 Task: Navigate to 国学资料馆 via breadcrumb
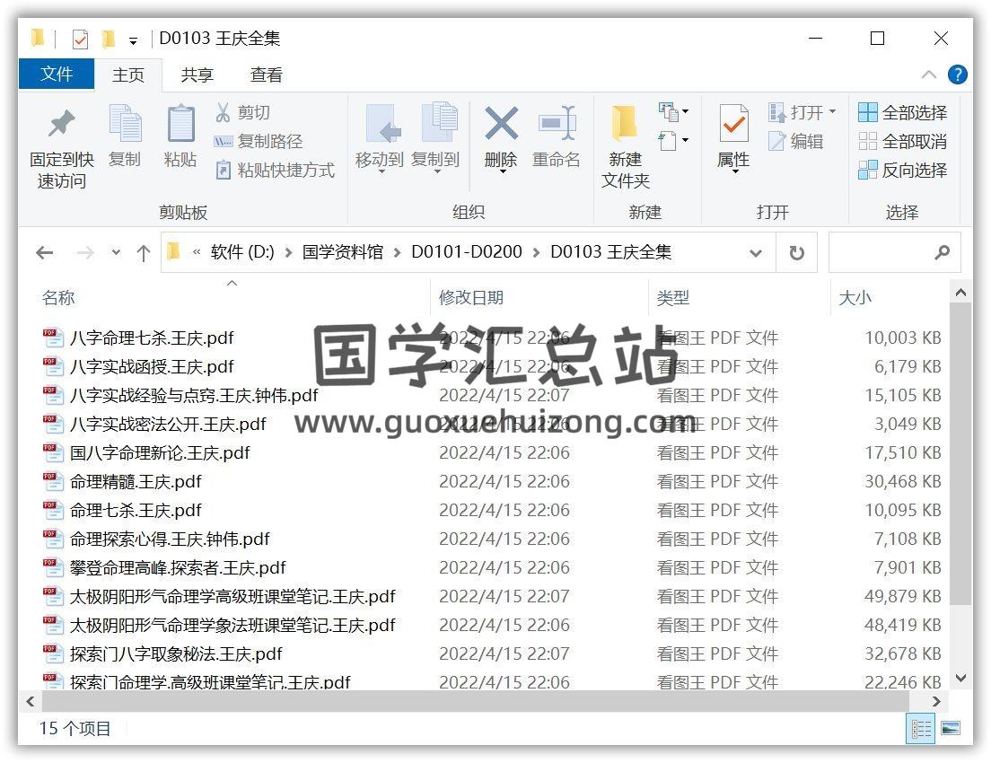tap(342, 252)
